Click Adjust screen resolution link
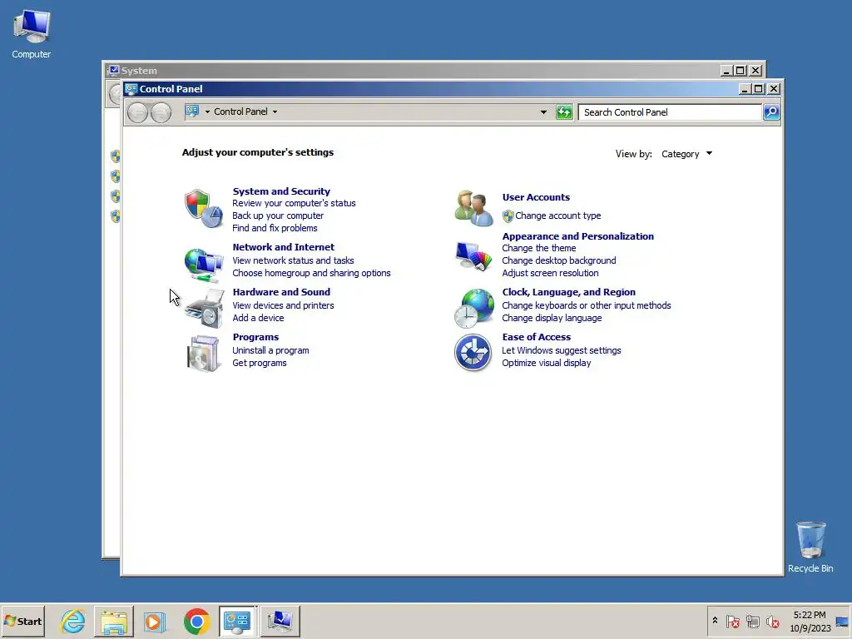 click(x=550, y=273)
